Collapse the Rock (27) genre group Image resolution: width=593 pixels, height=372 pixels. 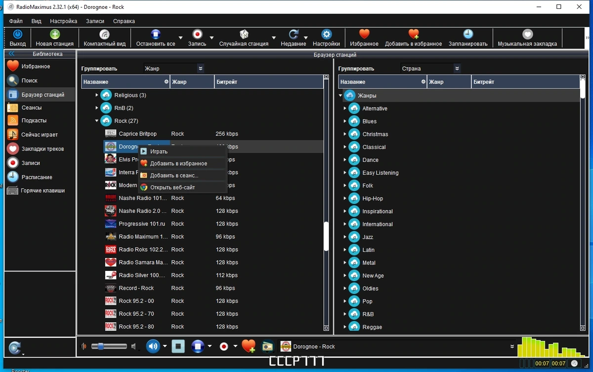point(97,121)
